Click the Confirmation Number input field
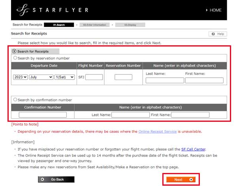 point(43,115)
